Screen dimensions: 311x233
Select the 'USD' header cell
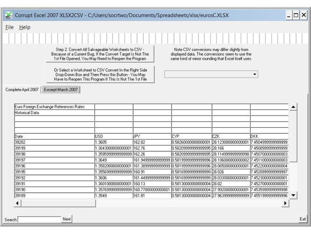(114, 136)
